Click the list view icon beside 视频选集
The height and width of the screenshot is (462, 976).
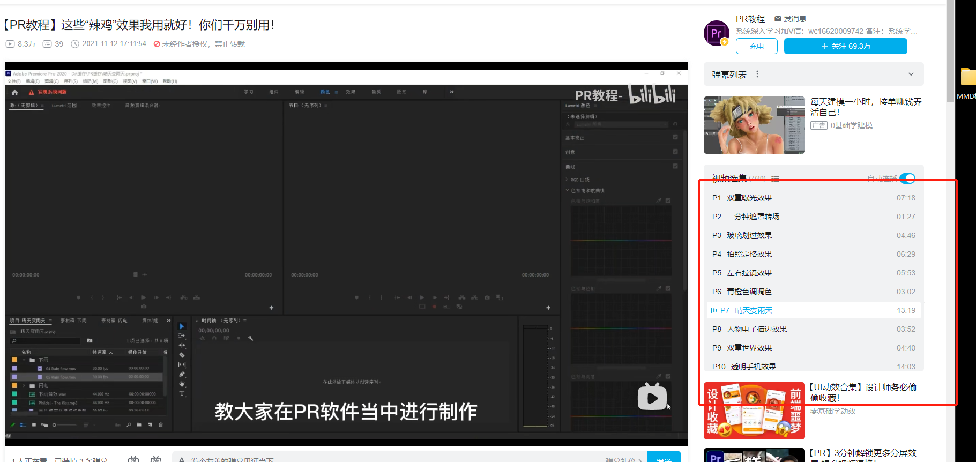775,178
